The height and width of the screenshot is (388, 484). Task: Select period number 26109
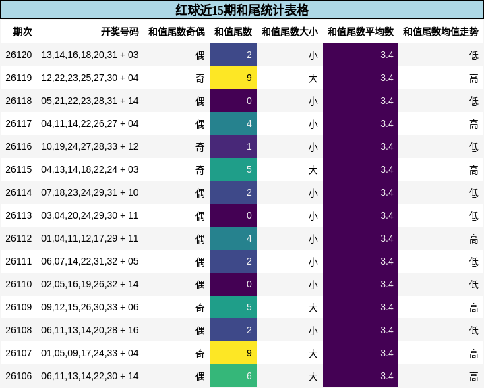(x=18, y=307)
